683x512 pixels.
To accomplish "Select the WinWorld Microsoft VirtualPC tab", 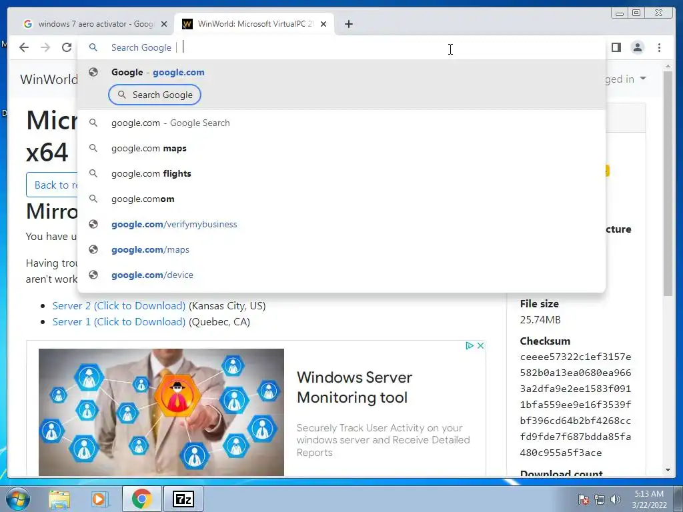I will coord(254,24).
